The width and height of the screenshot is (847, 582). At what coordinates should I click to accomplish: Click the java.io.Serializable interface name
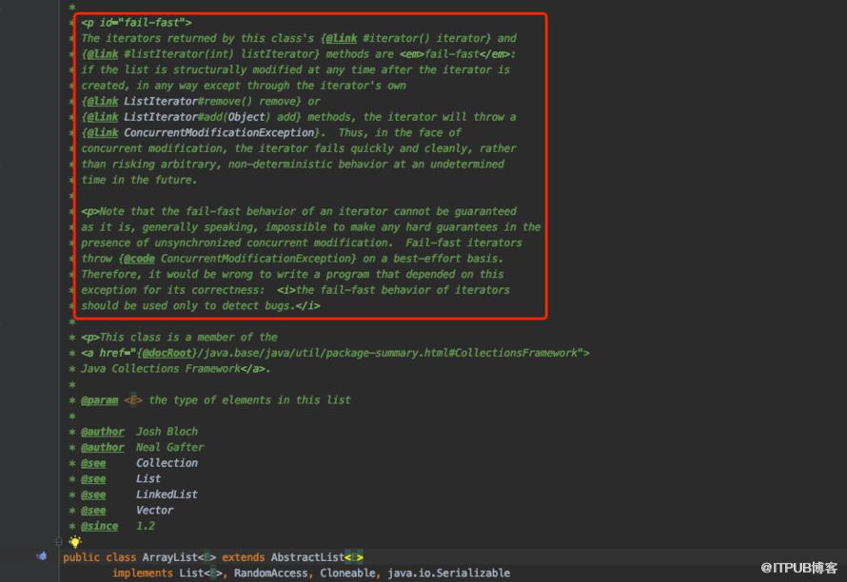(x=449, y=572)
